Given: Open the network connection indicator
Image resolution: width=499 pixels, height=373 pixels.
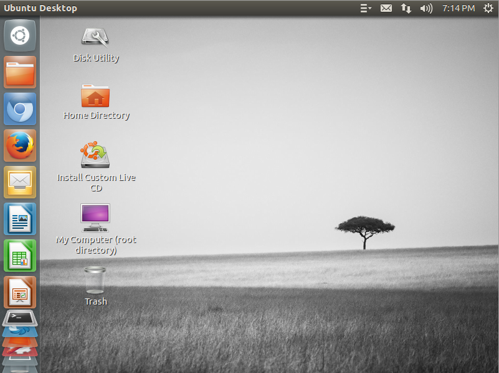Looking at the screenshot, I should click(406, 8).
